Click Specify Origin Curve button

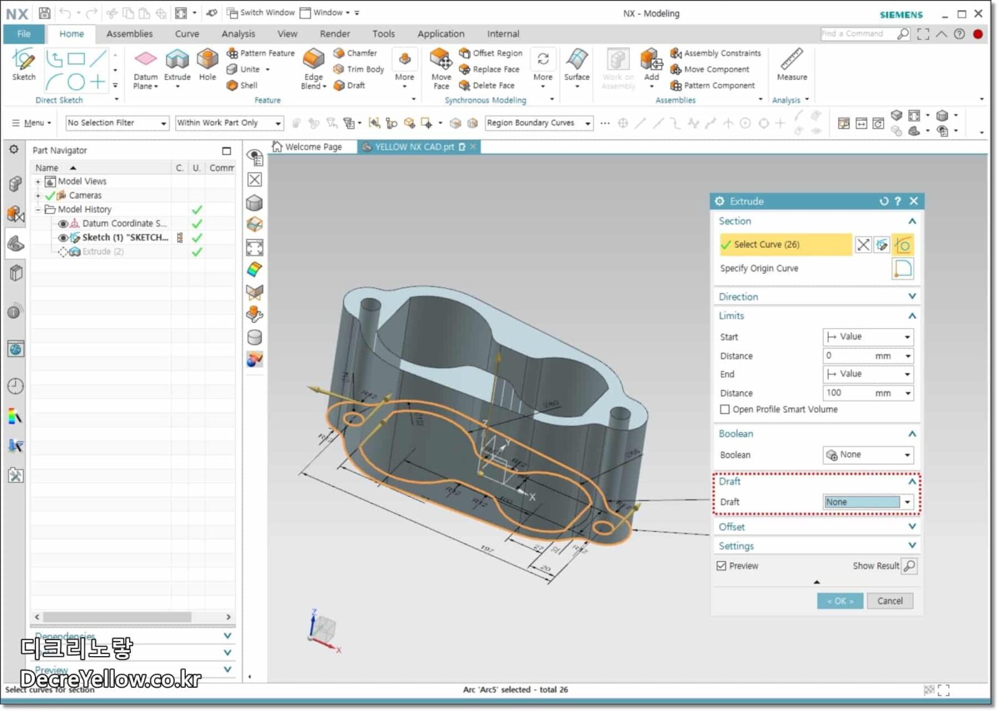903,269
